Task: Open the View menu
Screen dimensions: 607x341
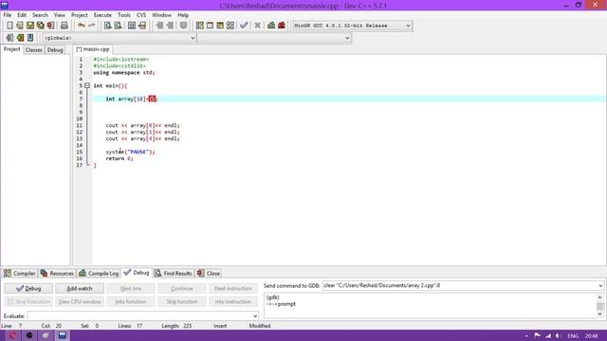Action: pyautogui.click(x=59, y=15)
